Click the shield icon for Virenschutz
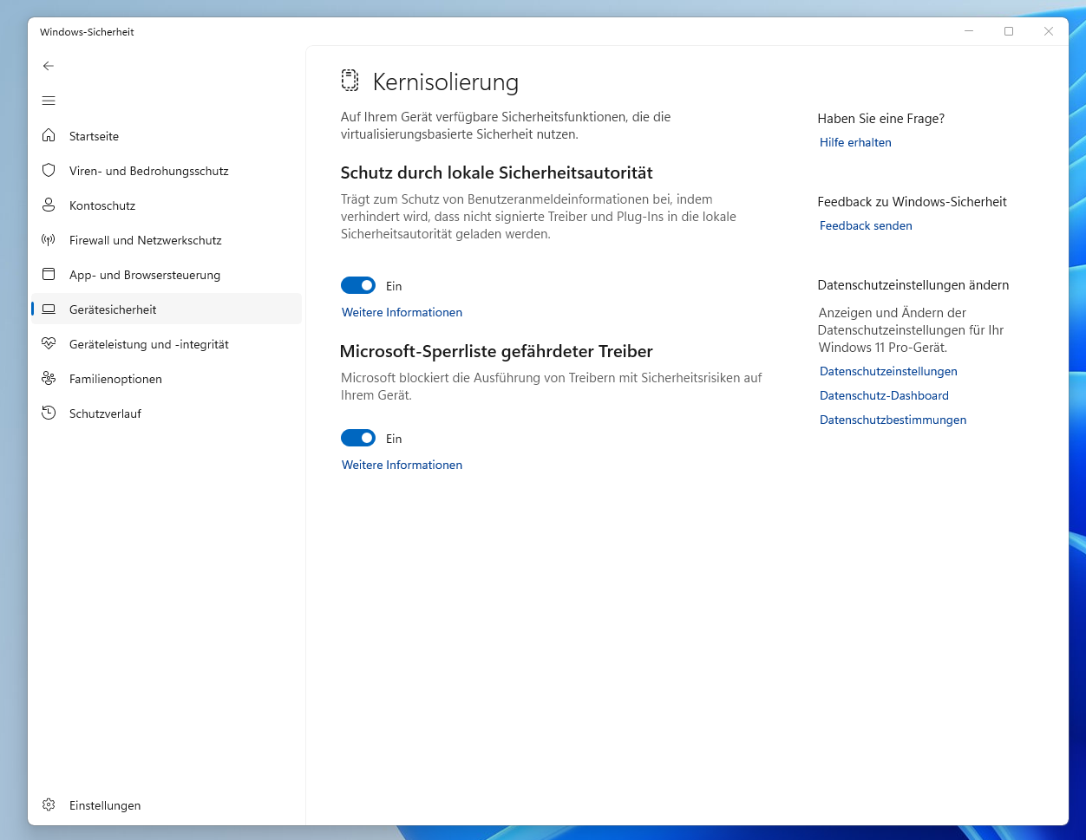This screenshot has height=840, width=1086. pyautogui.click(x=49, y=171)
